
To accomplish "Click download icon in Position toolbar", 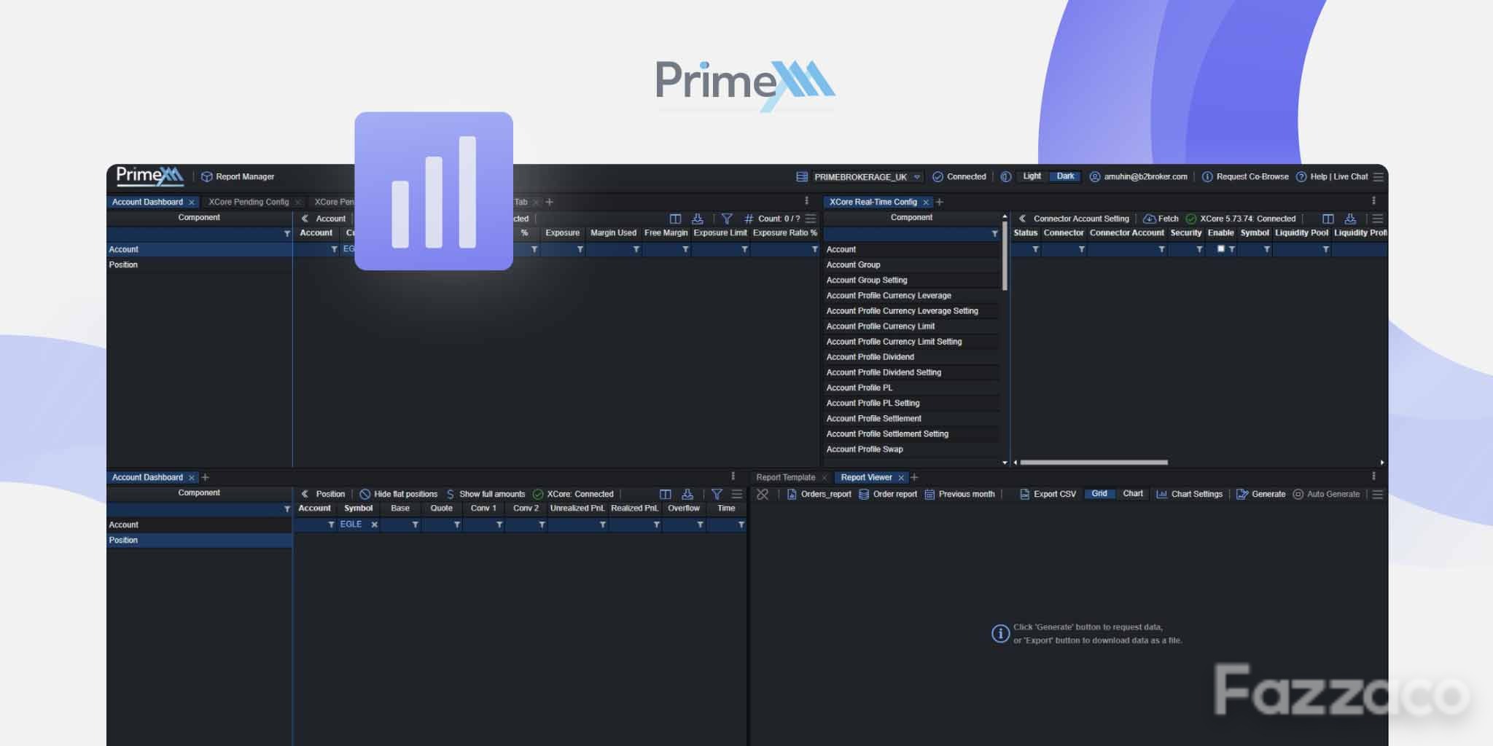I will [x=687, y=494].
